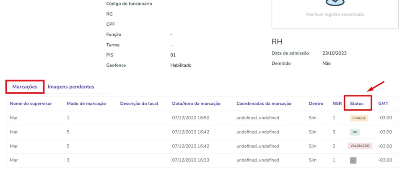Click the 07/12/2020 16:33 timestamp cell
405x176 pixels.
click(191, 160)
